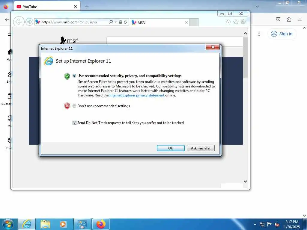Click the control panel taskbar icon
This screenshot has height=230, width=307.
click(x=82, y=224)
